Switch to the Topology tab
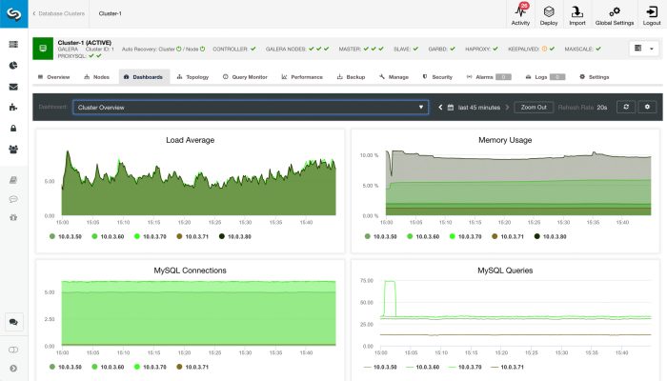Image resolution: width=667 pixels, height=381 pixels. [192, 76]
